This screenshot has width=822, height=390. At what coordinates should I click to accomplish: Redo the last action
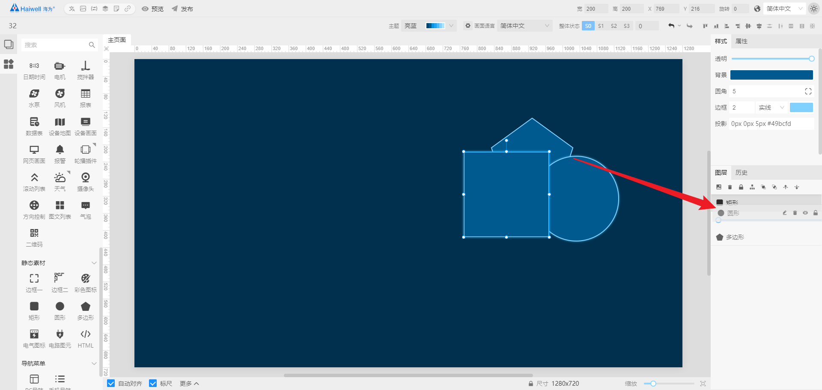point(690,26)
